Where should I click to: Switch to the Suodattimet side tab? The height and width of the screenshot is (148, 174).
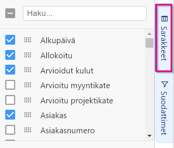coord(164,108)
